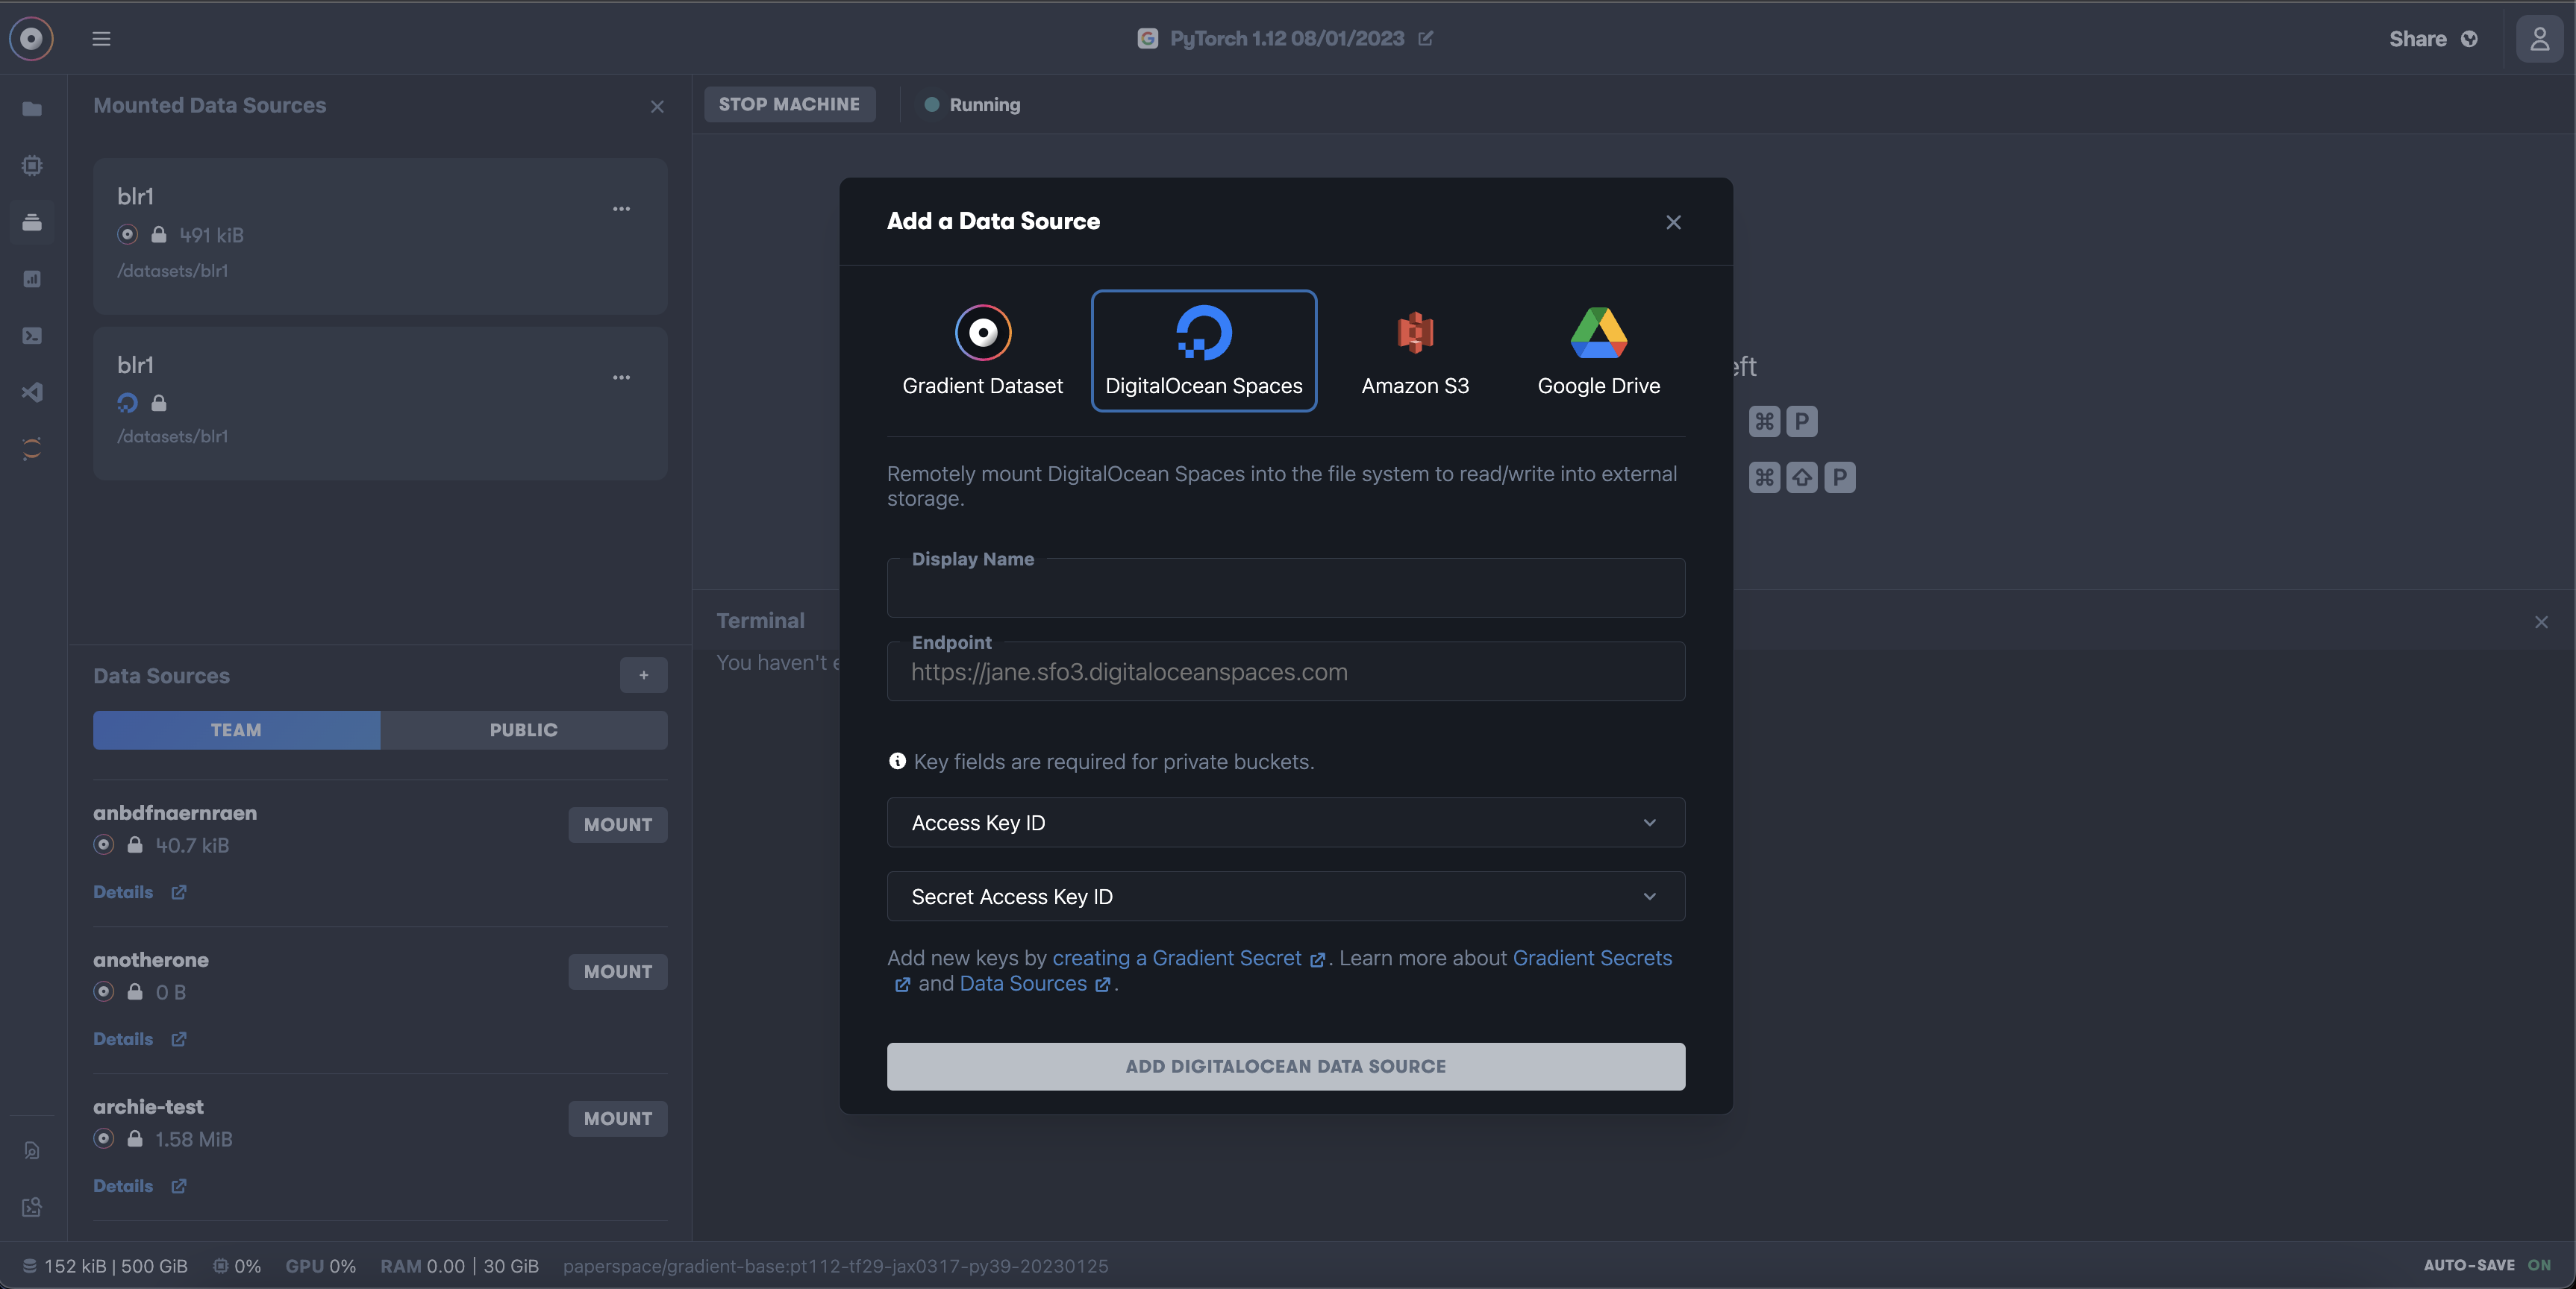Click the paperspace/gradient-base container name
Screen dimensions: 2576x1289
click(x=835, y=1266)
